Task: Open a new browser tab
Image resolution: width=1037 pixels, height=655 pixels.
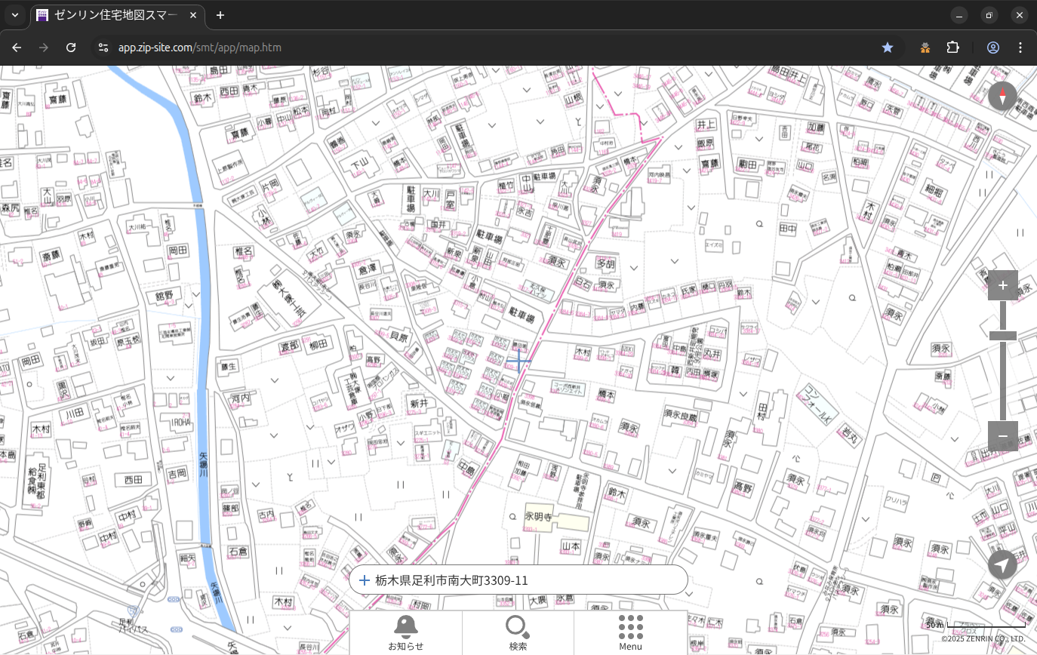Action: [x=220, y=15]
